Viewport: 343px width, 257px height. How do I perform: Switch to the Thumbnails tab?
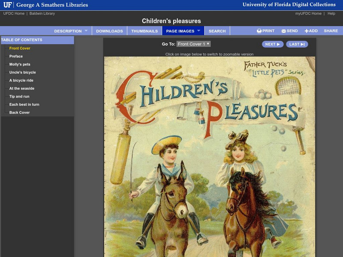pyautogui.click(x=145, y=30)
